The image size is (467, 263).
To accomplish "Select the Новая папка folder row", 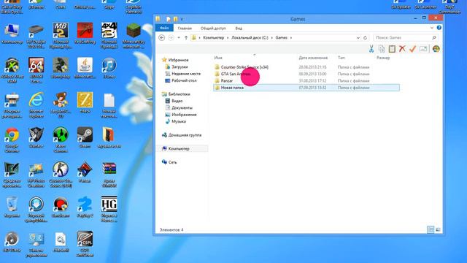I will 306,88.
